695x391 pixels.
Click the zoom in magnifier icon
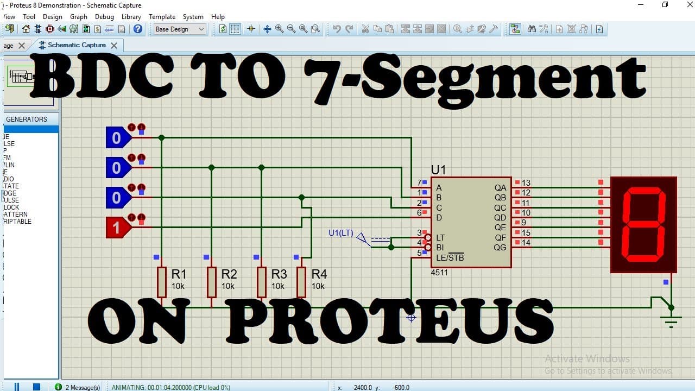click(x=279, y=29)
